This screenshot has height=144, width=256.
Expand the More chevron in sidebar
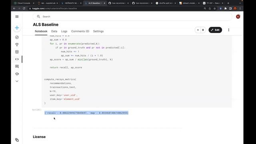point(17,81)
